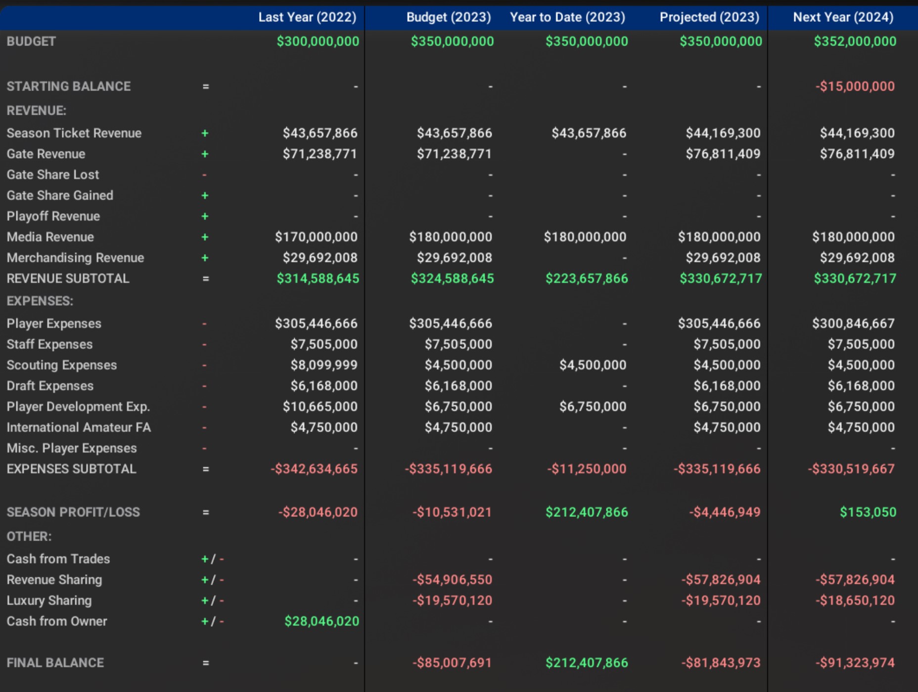Click the Gate Share Lost label

click(53, 175)
